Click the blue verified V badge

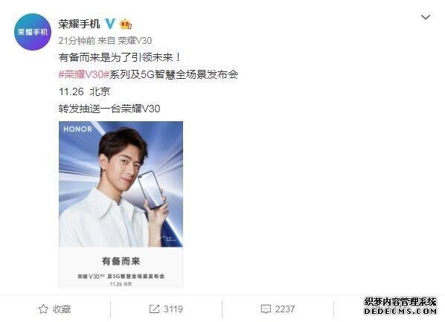(110, 24)
